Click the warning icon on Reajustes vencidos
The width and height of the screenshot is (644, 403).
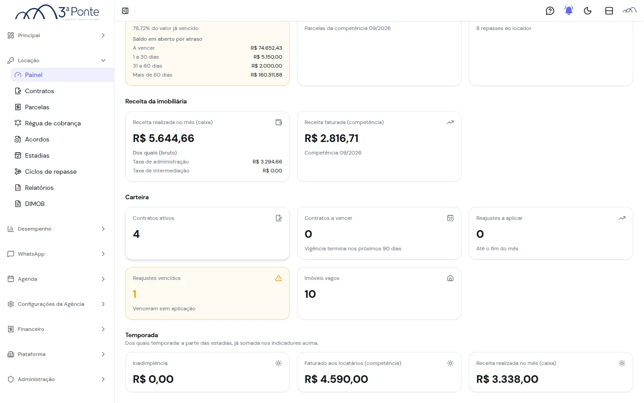pos(279,278)
